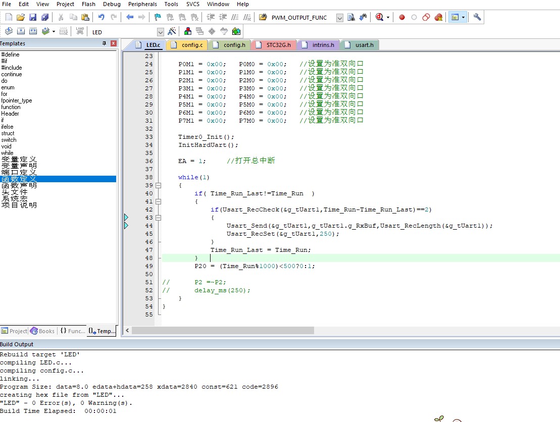Rebuild all target files
Image resolution: width=560 pixels, height=422 pixels.
tap(33, 31)
